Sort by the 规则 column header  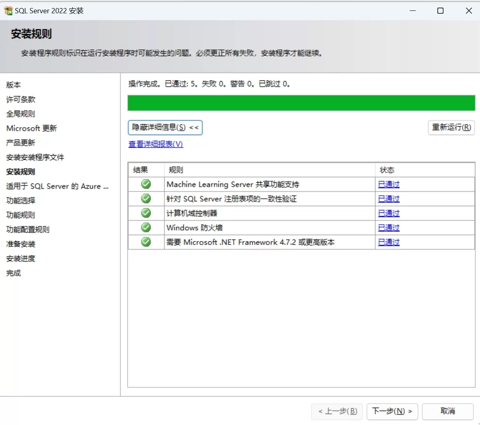(x=269, y=170)
